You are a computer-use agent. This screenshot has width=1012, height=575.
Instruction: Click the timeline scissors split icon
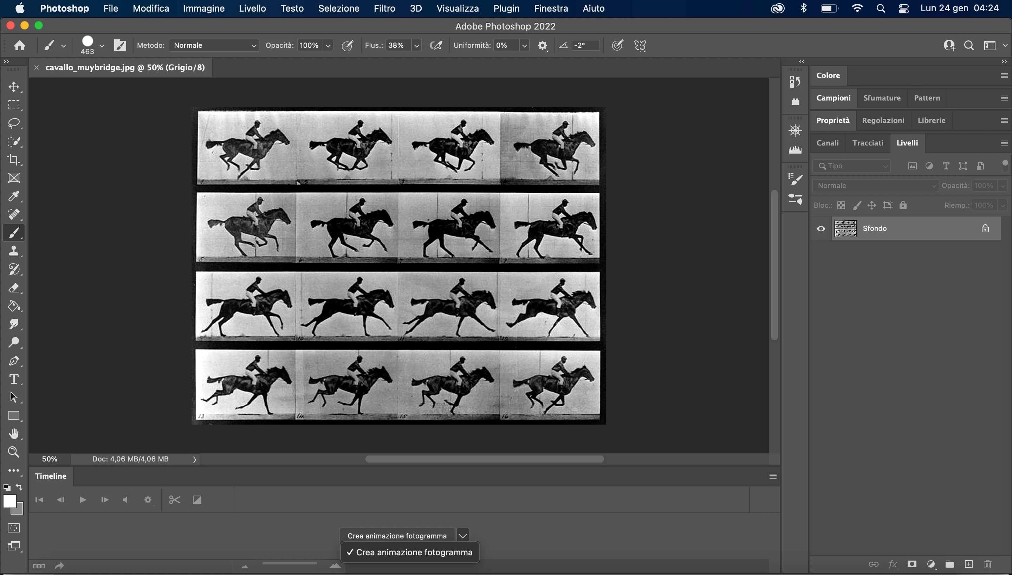[174, 500]
